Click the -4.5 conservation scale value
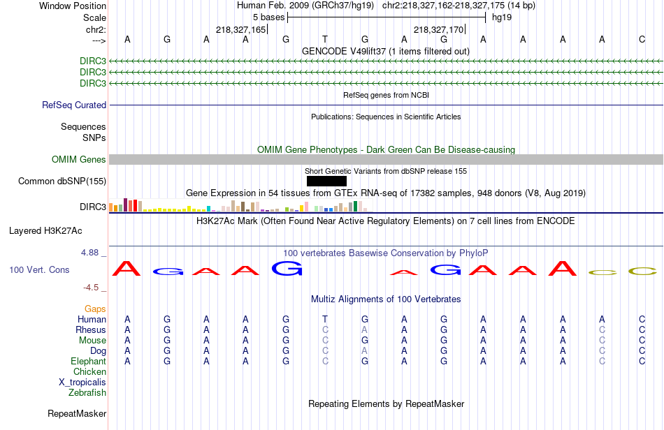Image resolution: width=664 pixels, height=430 pixels. (91, 288)
